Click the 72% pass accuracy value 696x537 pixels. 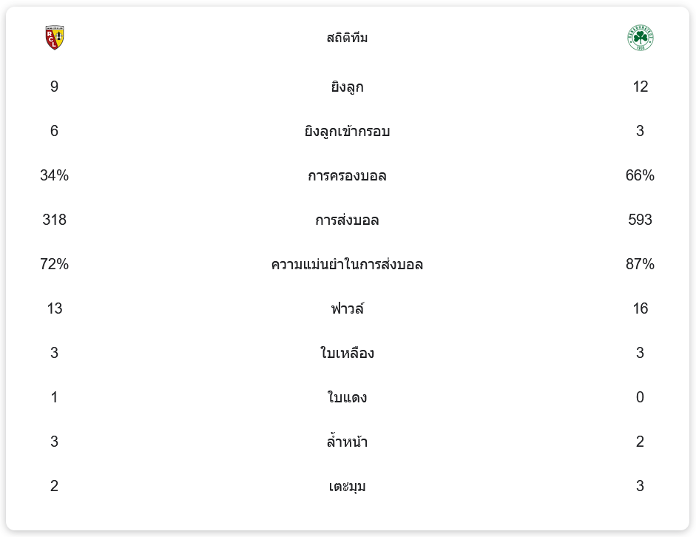54,264
